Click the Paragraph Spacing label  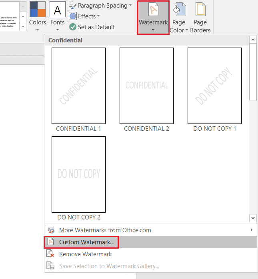coord(103,6)
